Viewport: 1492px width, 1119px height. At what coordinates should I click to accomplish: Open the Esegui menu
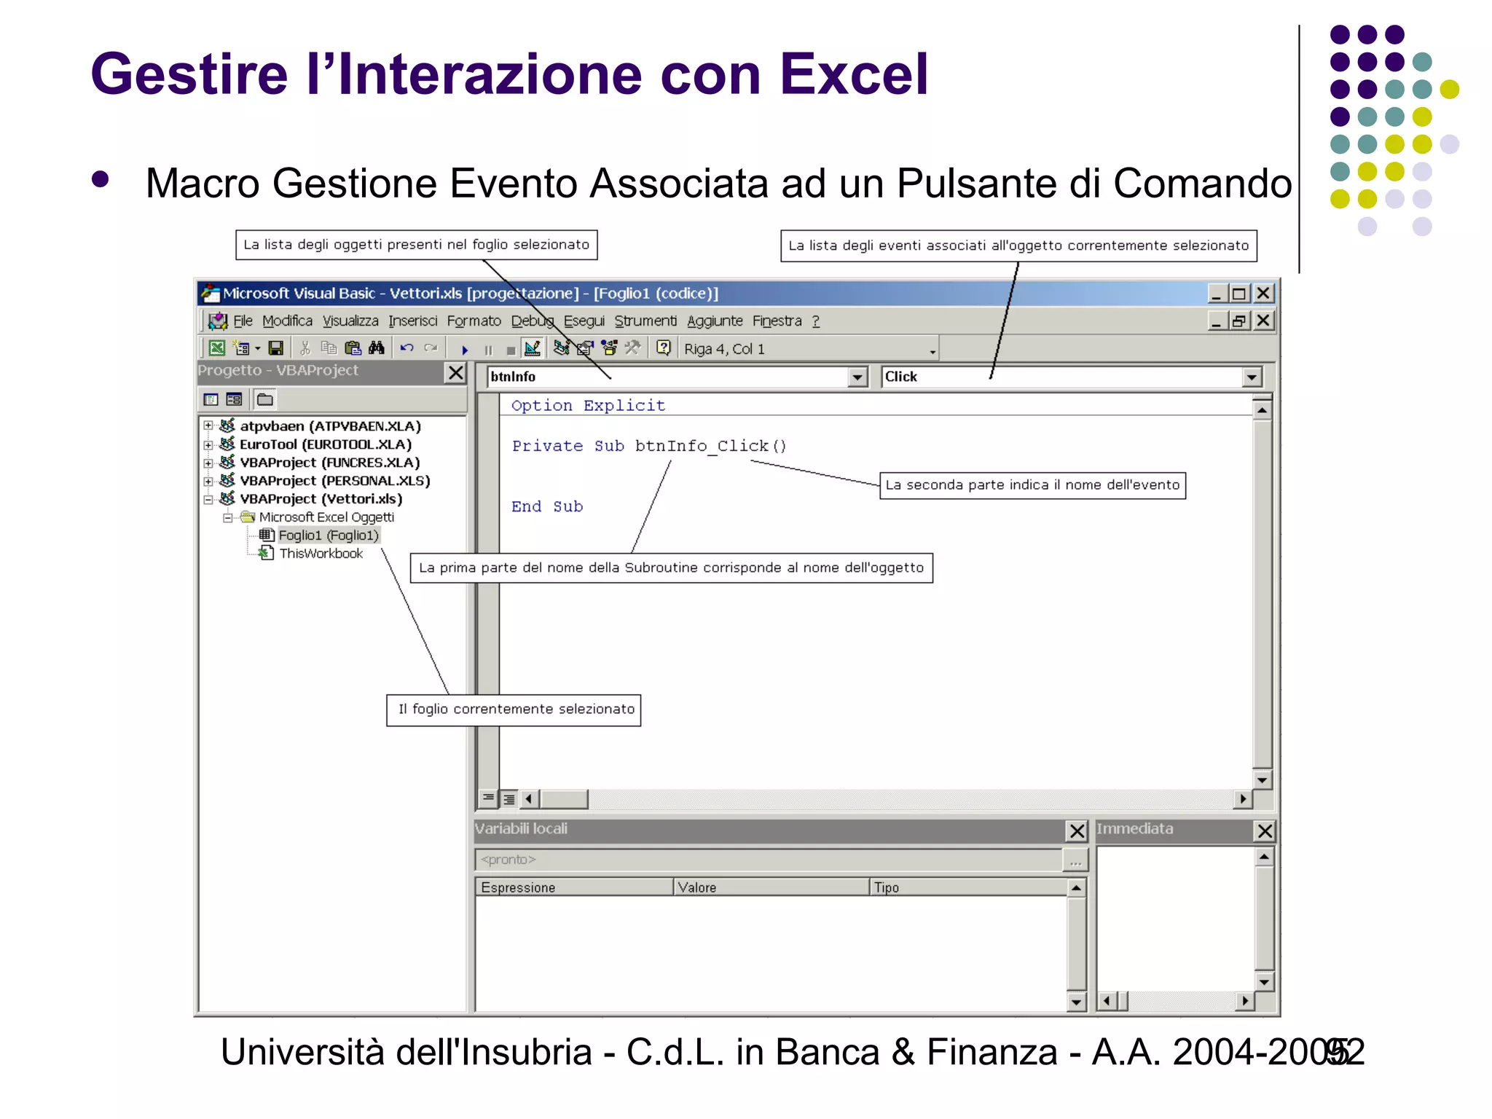click(584, 321)
